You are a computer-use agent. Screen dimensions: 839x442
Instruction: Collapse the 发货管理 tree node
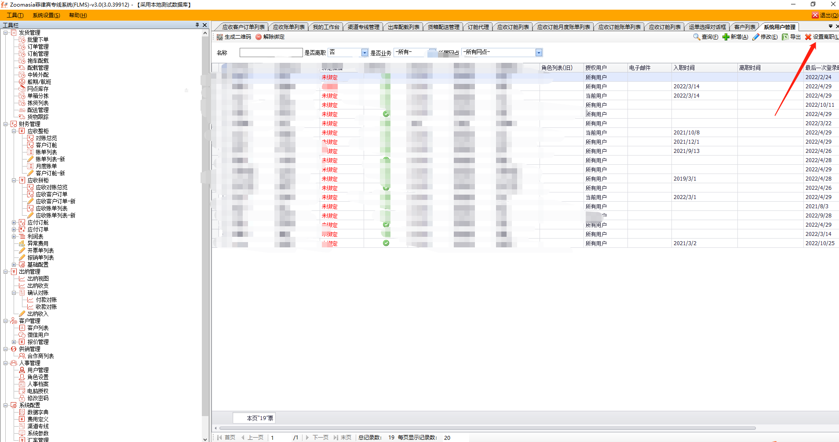click(6, 33)
